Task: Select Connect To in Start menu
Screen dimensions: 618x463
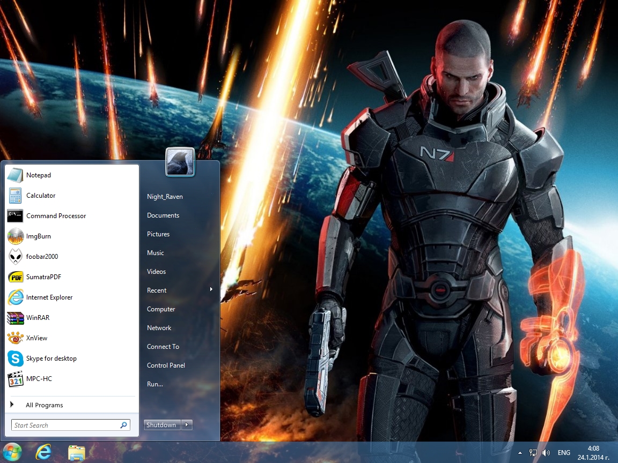Action: click(x=163, y=347)
